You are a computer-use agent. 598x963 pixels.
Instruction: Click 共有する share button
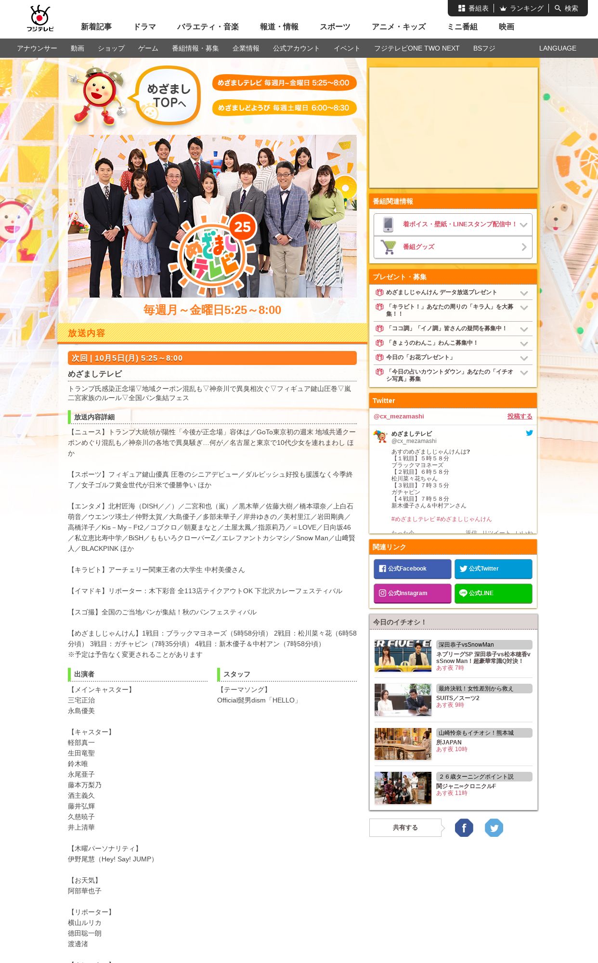(405, 828)
